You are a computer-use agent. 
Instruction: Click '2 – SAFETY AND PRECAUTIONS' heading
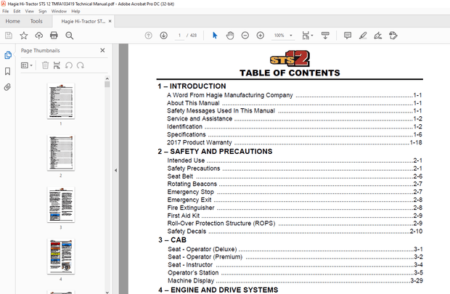(215, 151)
